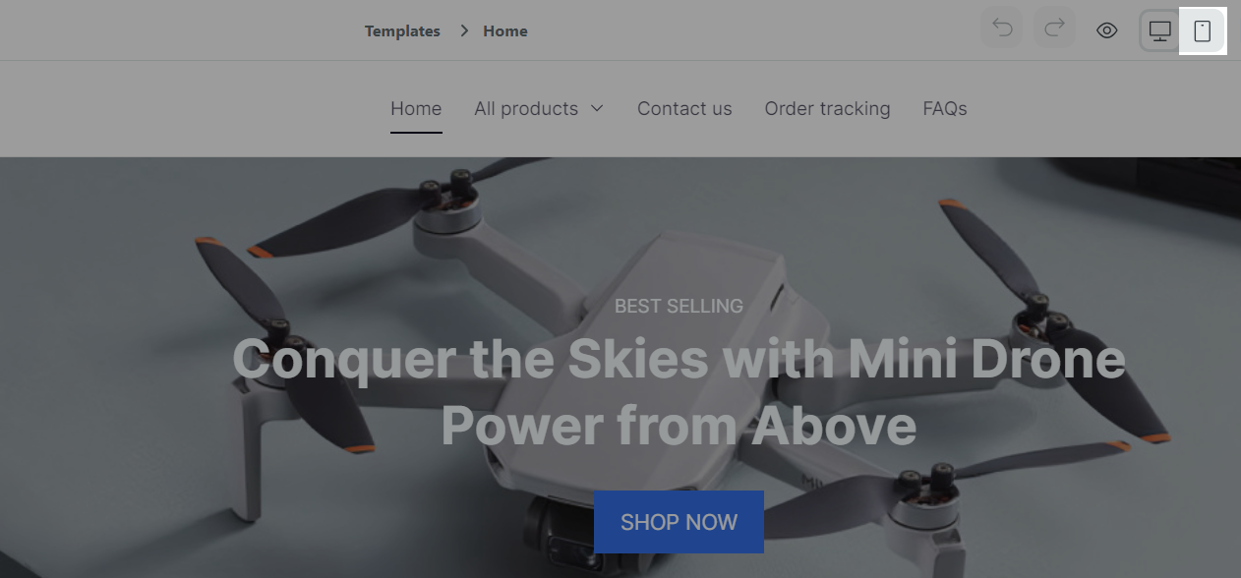Select the Home breadcrumb label
This screenshot has height=578, width=1241.
tap(505, 31)
